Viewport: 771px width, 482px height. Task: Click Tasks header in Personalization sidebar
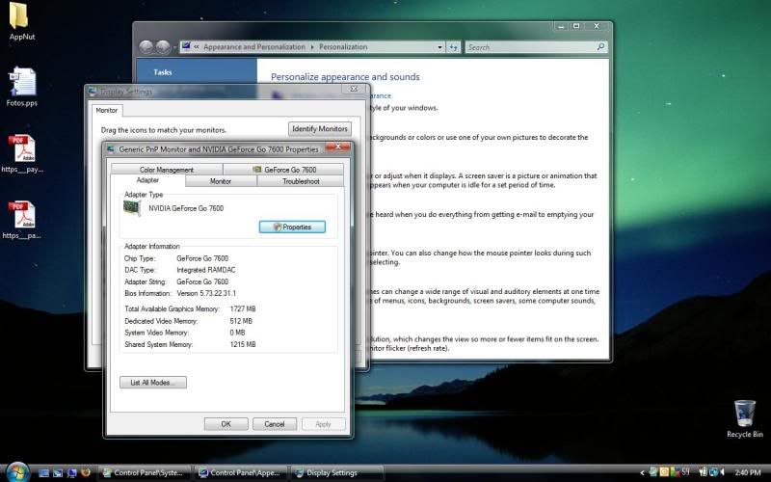162,72
